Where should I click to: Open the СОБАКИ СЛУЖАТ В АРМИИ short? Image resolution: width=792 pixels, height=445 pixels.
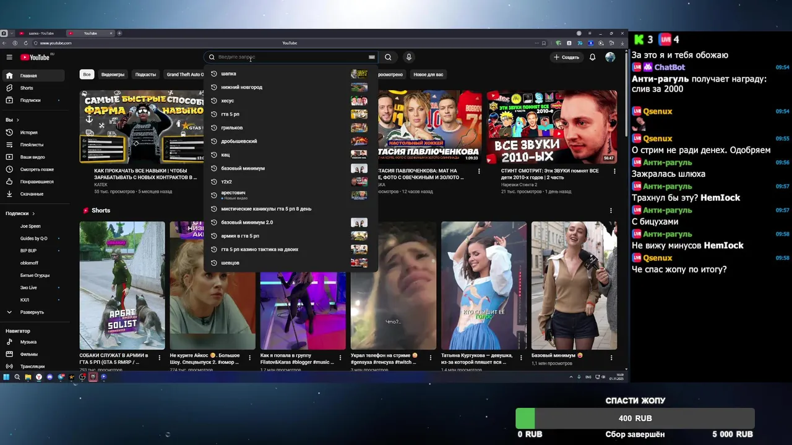[x=123, y=286]
